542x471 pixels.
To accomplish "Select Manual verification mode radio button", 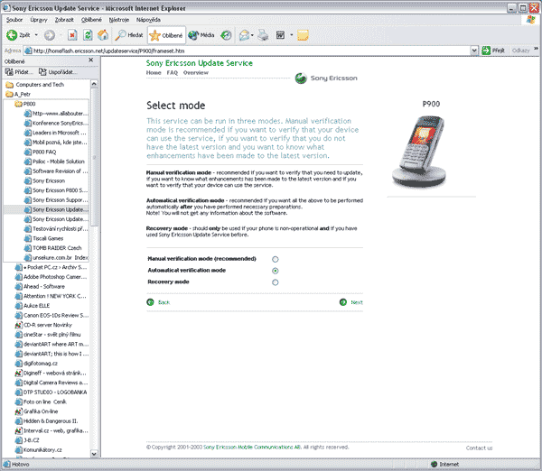I will [276, 259].
